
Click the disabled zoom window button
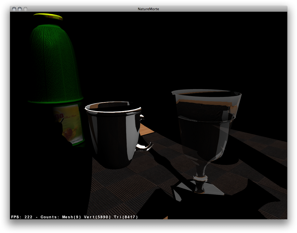tap(25, 9)
